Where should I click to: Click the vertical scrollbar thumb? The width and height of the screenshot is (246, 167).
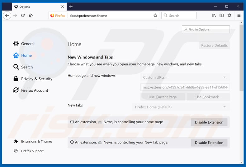point(241,58)
